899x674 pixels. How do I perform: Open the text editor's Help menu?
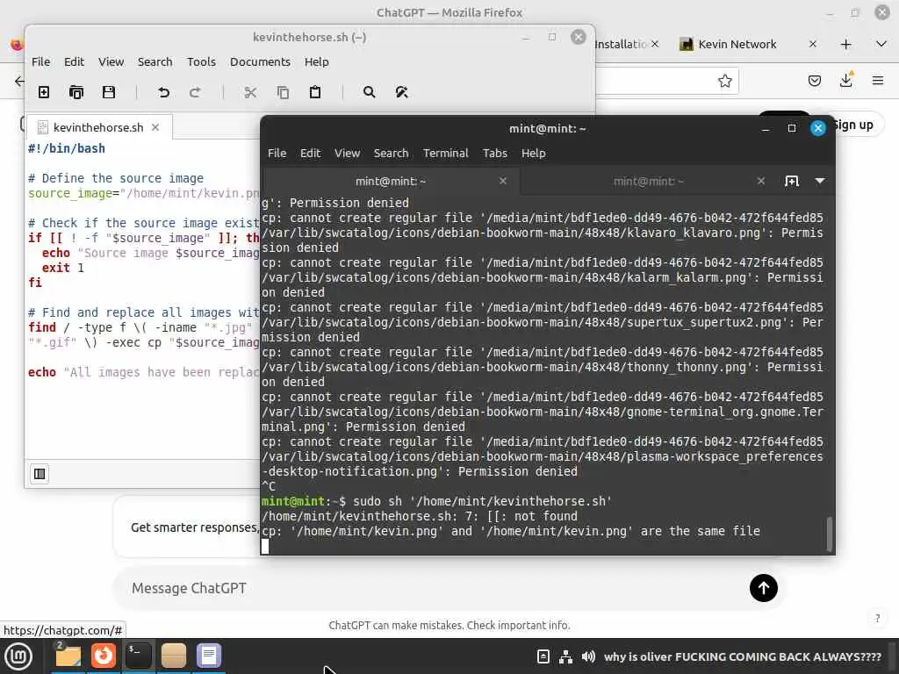coord(316,62)
